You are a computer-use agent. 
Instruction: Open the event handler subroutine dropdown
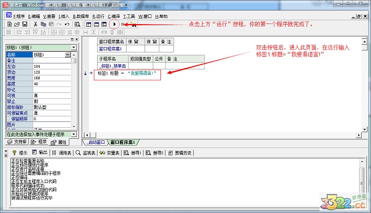[74, 134]
